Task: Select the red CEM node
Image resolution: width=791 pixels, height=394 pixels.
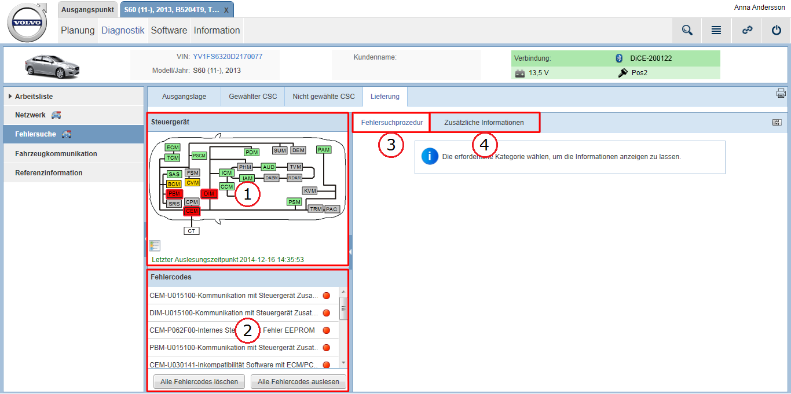Action: (x=192, y=211)
